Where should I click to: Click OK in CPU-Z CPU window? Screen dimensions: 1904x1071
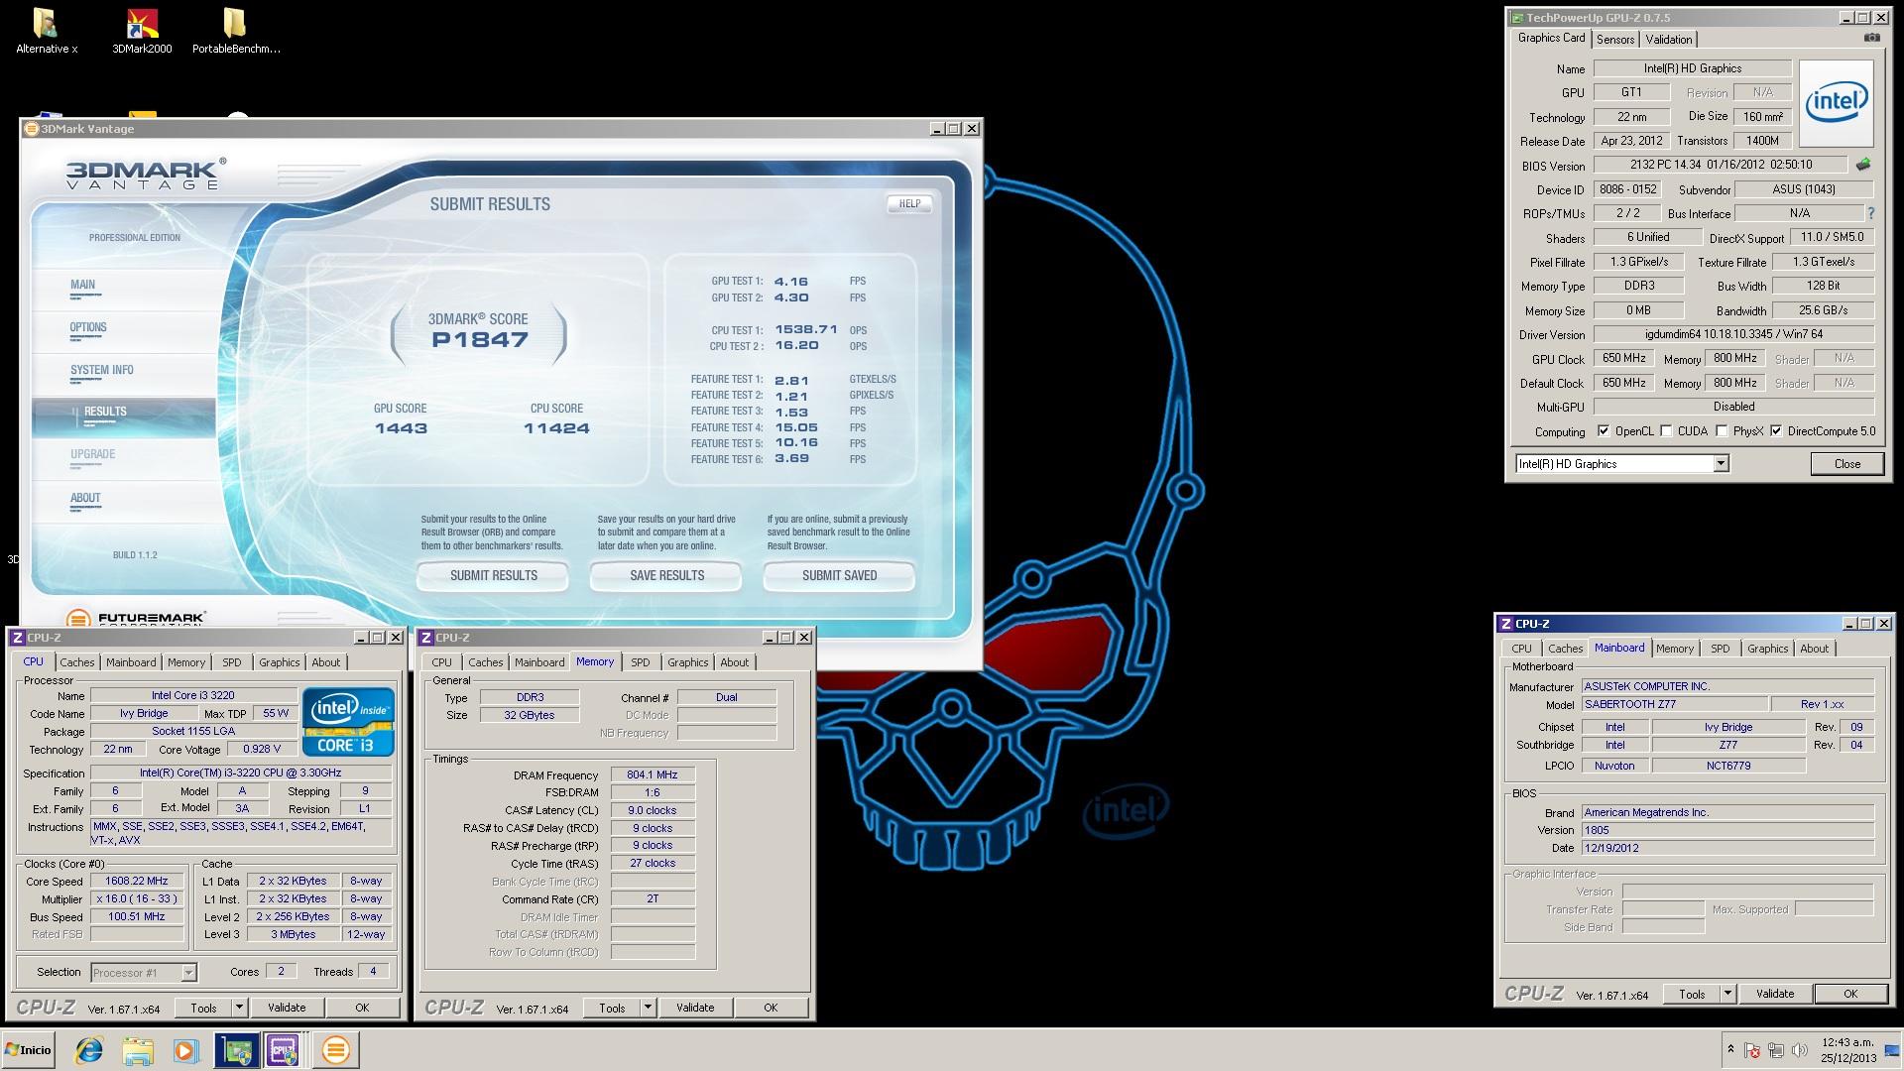pos(362,1008)
